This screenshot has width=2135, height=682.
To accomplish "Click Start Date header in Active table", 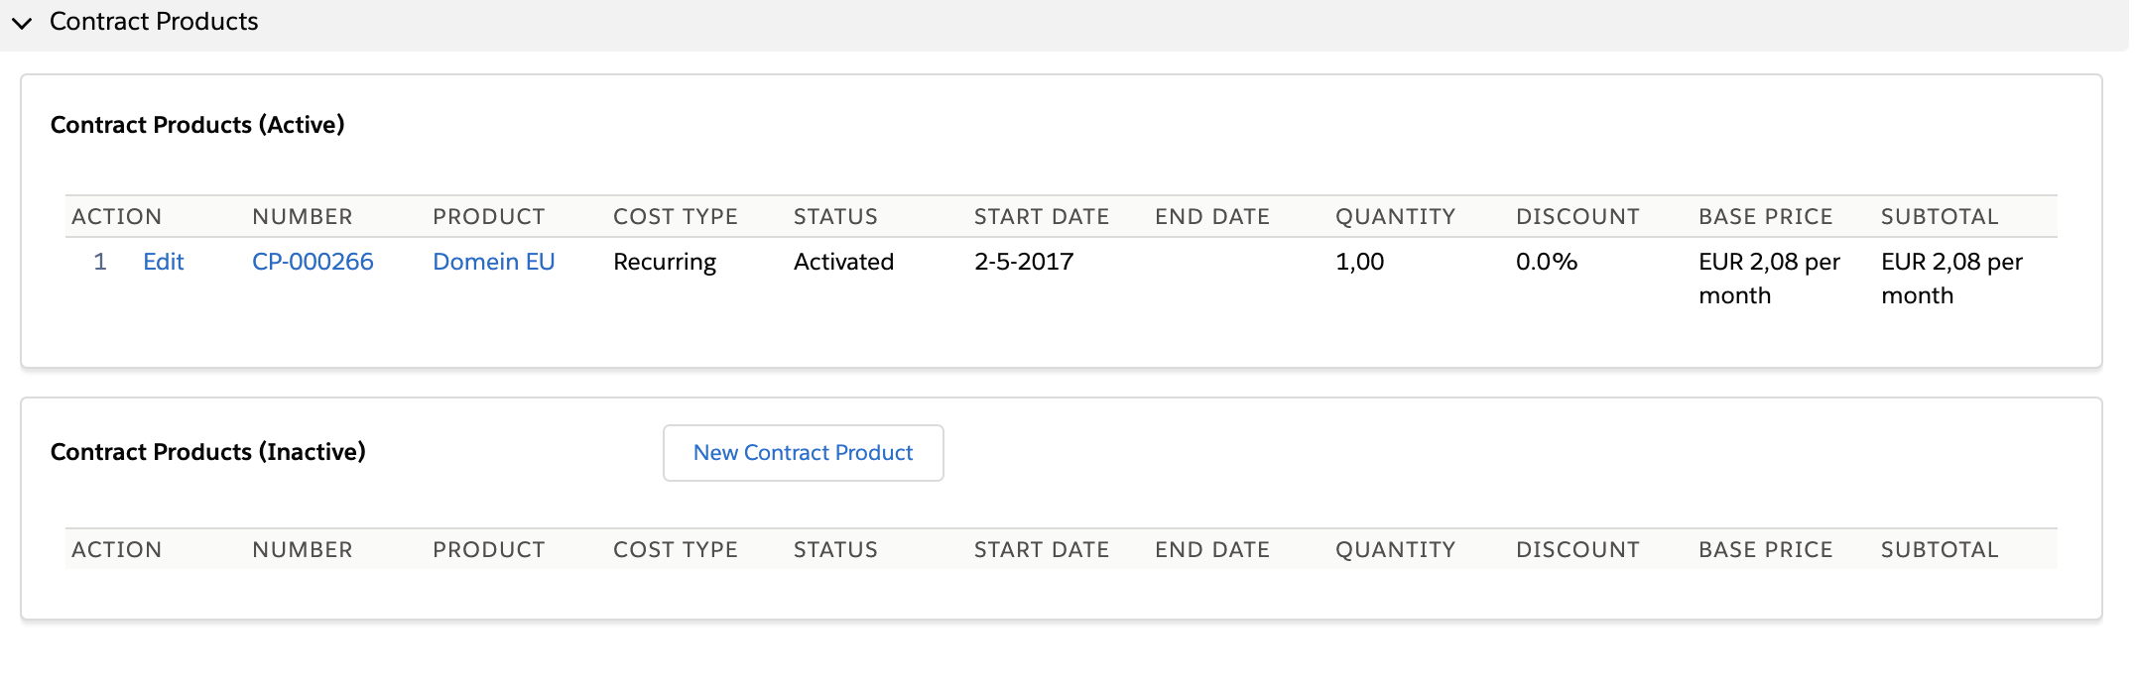I will [x=1042, y=217].
